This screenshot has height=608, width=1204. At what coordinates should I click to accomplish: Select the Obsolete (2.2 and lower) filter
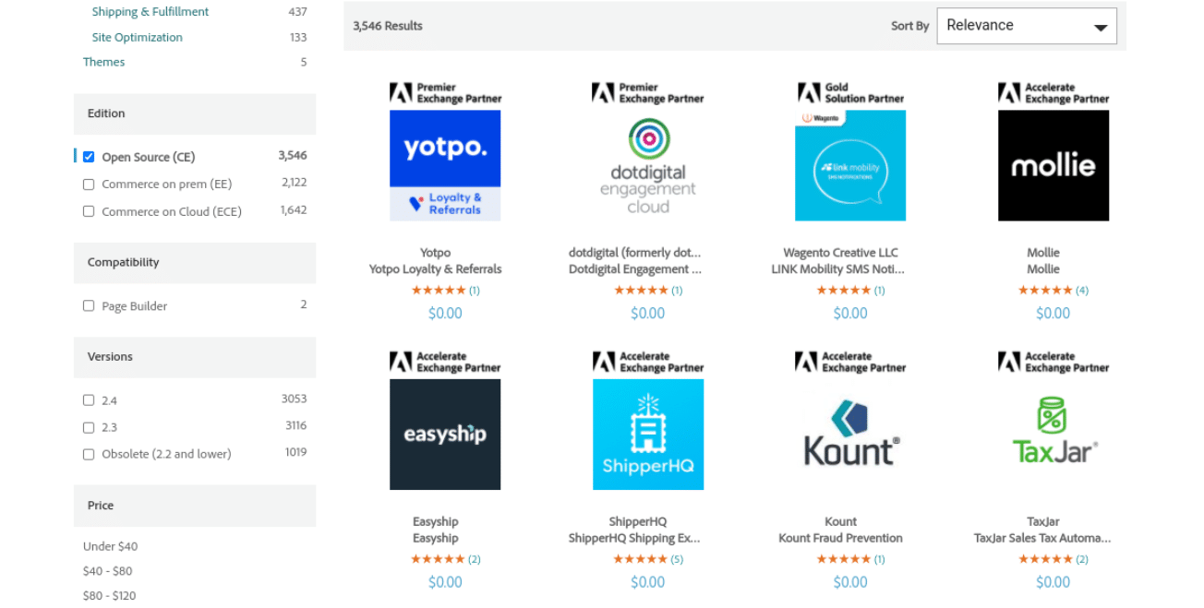pos(89,454)
